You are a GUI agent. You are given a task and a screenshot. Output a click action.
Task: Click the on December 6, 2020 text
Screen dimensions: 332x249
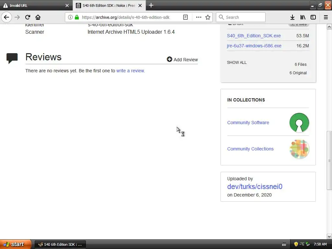249,195
